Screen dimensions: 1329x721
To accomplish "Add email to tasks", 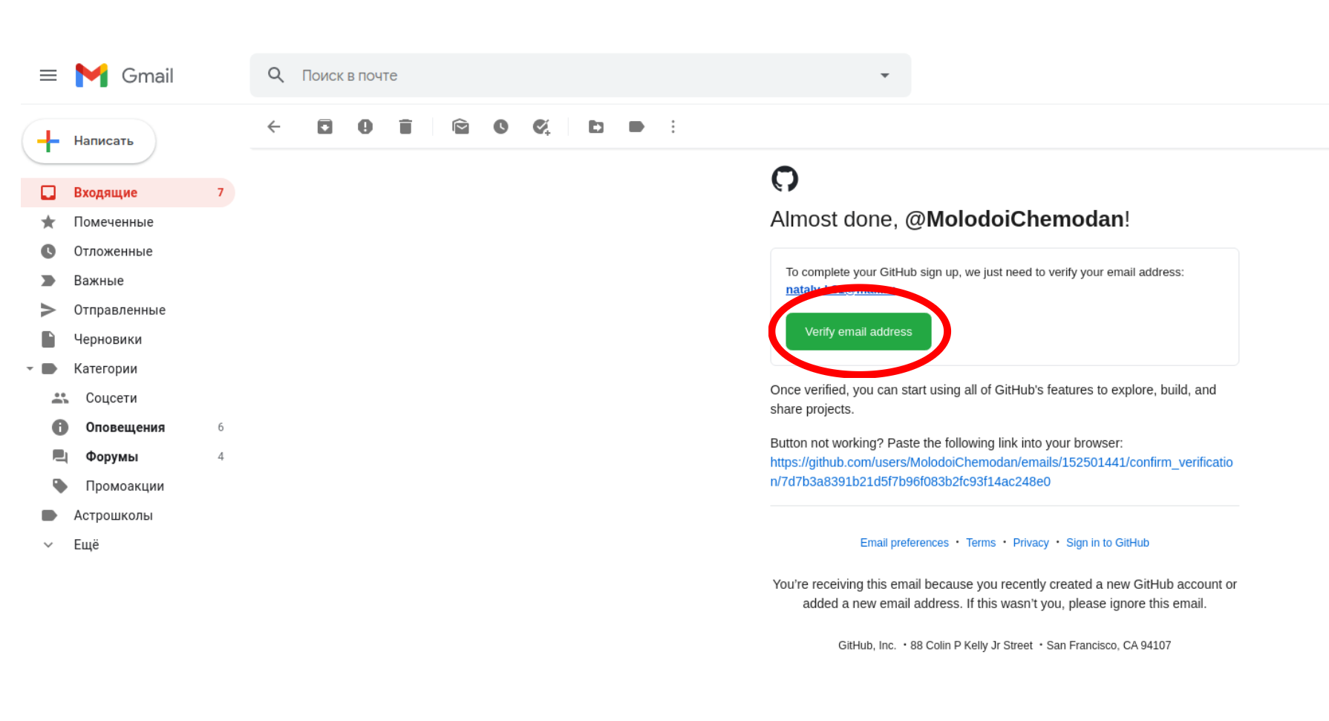I will [x=541, y=127].
